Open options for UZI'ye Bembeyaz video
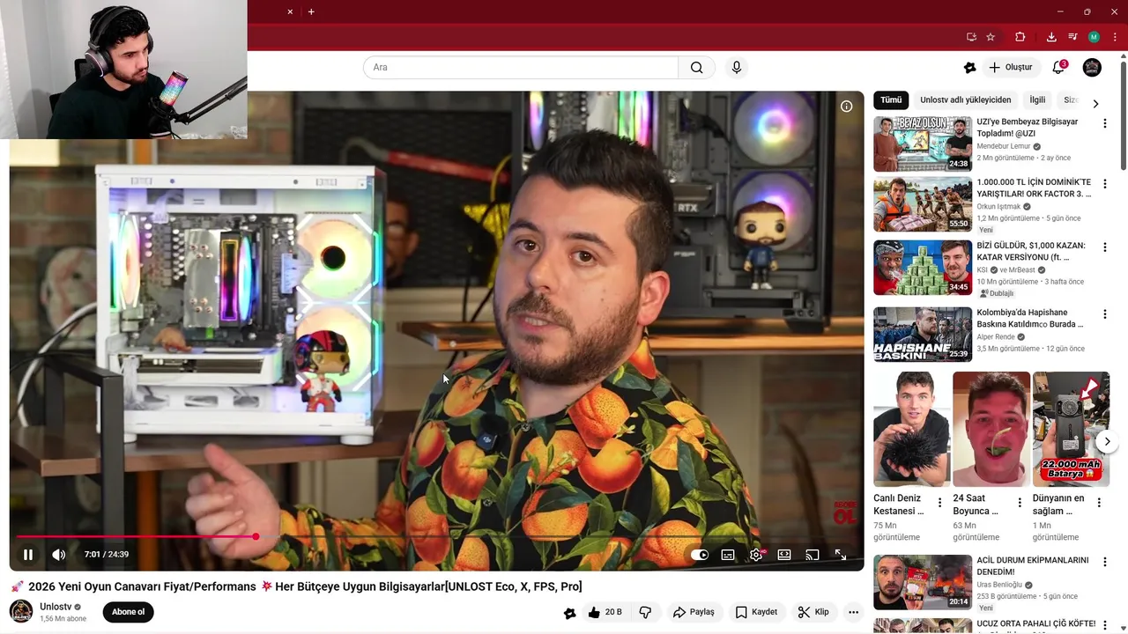The width and height of the screenshot is (1128, 634). point(1104,123)
